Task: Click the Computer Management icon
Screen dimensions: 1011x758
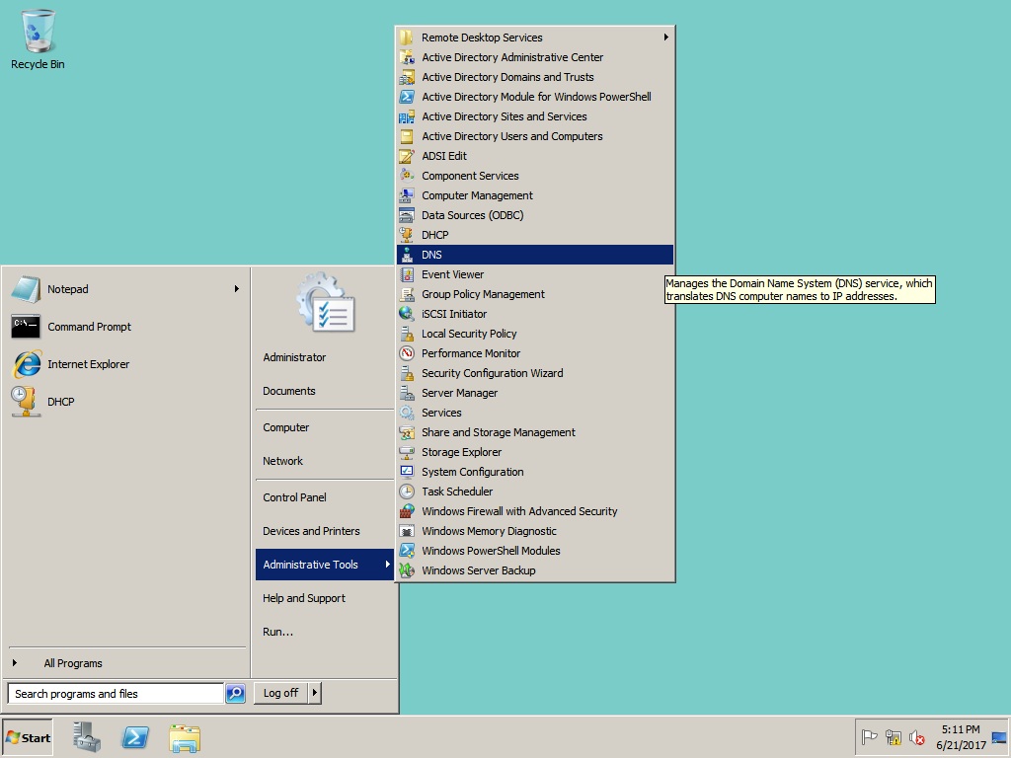Action: click(406, 195)
